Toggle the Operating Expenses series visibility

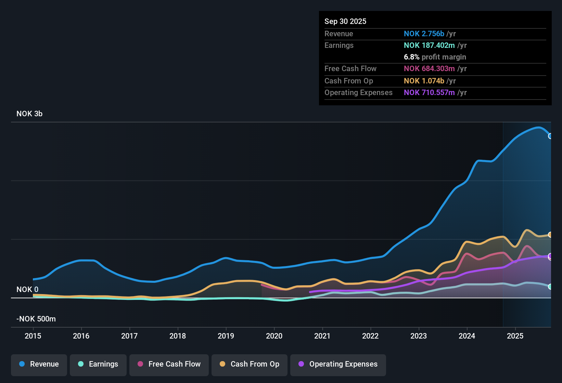[x=338, y=364]
